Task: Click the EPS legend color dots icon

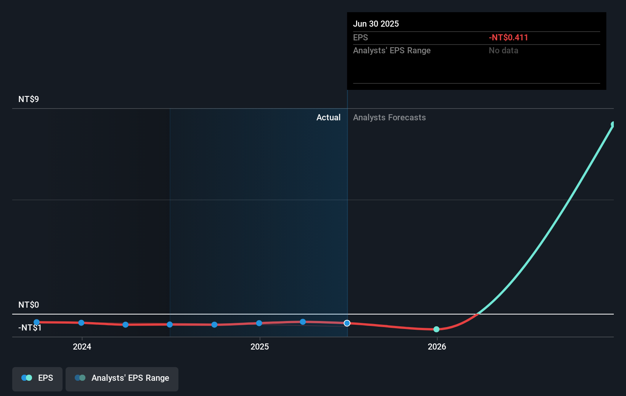Action: click(x=27, y=378)
